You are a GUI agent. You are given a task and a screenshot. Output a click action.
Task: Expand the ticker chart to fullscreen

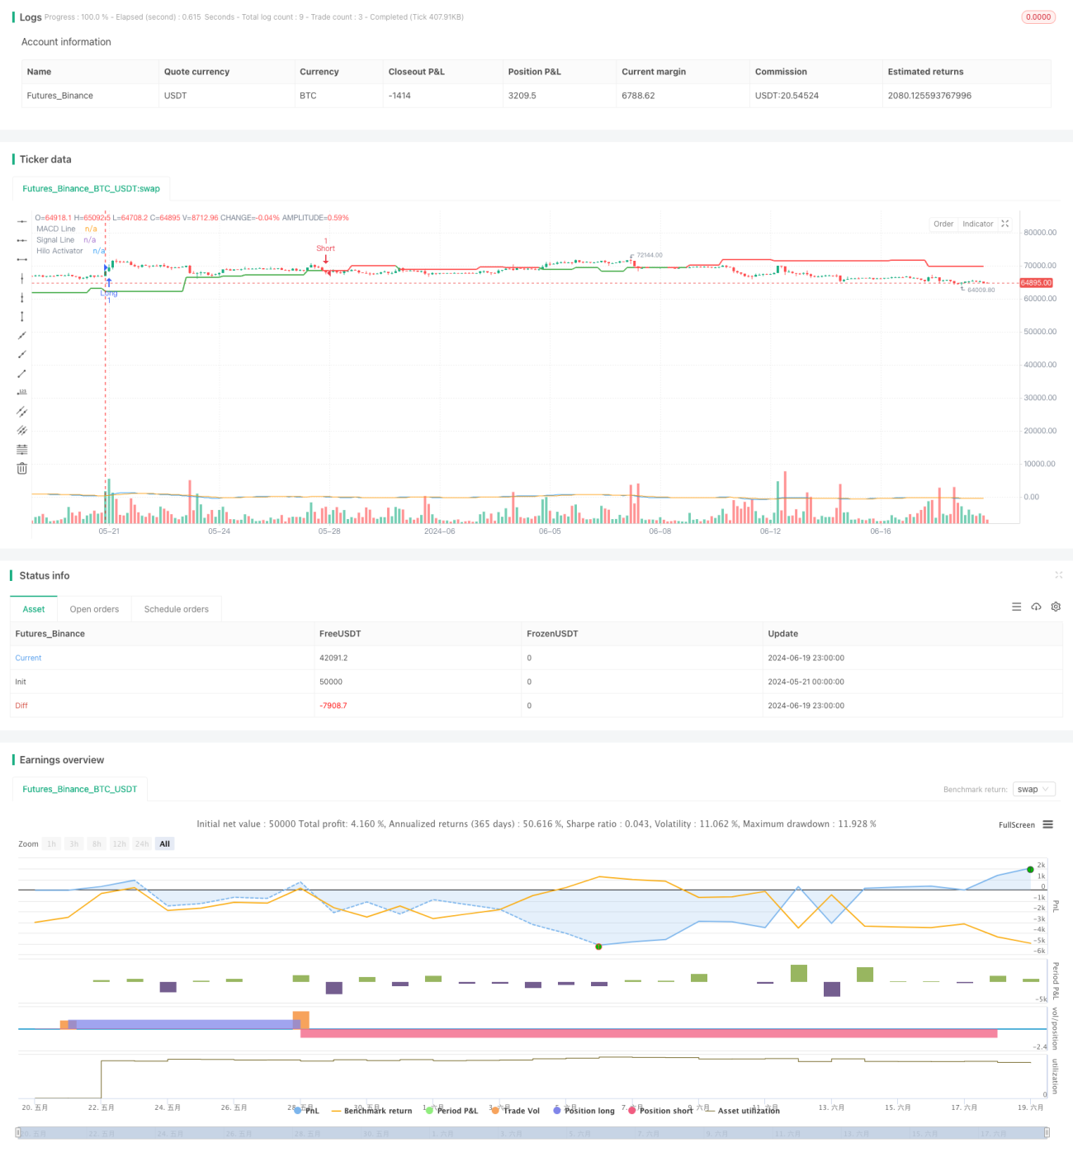(x=1005, y=224)
